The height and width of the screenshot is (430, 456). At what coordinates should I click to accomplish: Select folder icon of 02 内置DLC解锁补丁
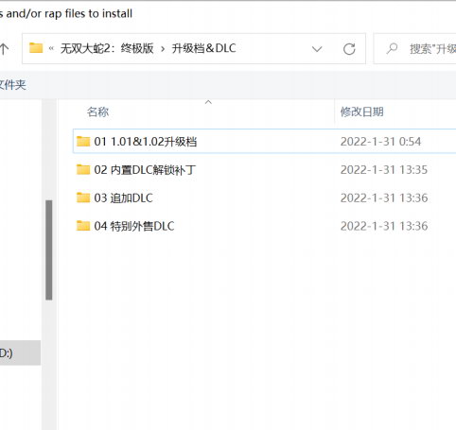83,169
